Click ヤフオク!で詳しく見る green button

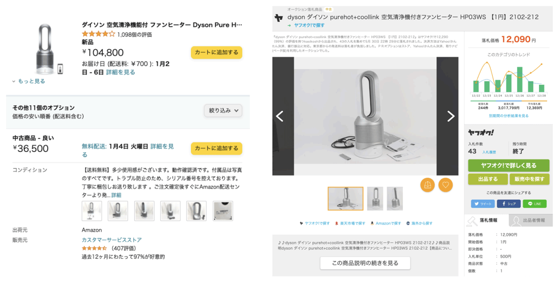point(508,165)
